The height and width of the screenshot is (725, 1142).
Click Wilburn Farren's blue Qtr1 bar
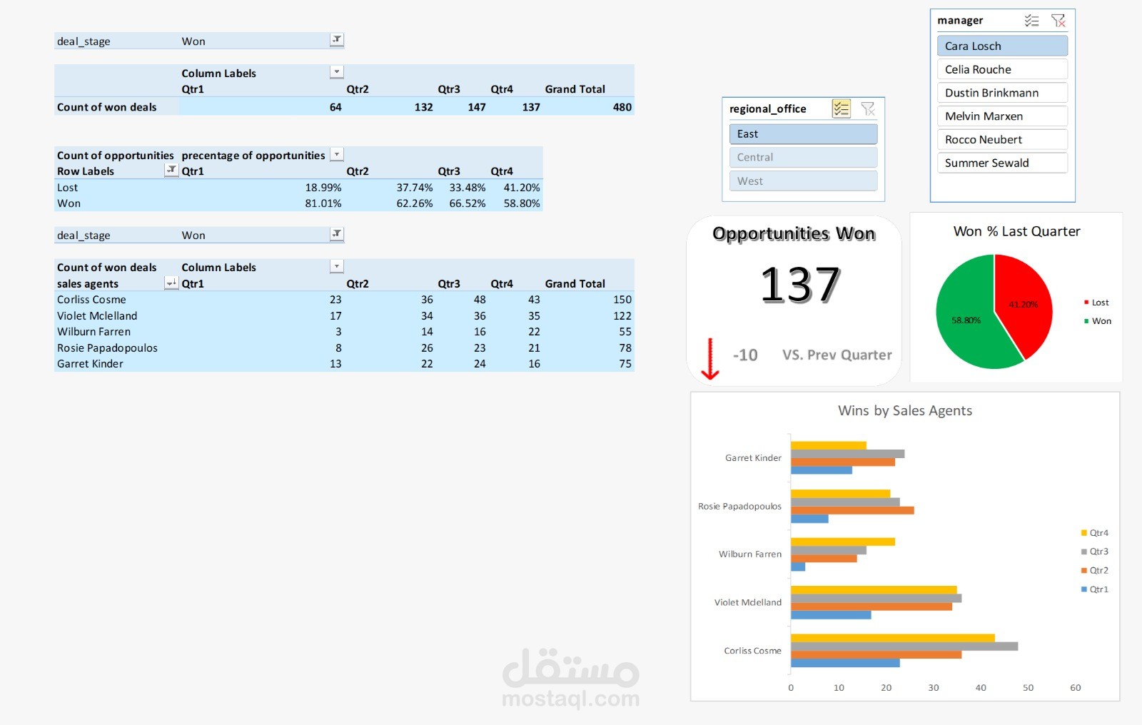pyautogui.click(x=798, y=567)
